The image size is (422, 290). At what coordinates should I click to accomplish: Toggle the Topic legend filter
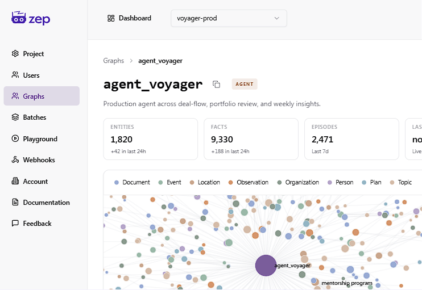point(401,182)
